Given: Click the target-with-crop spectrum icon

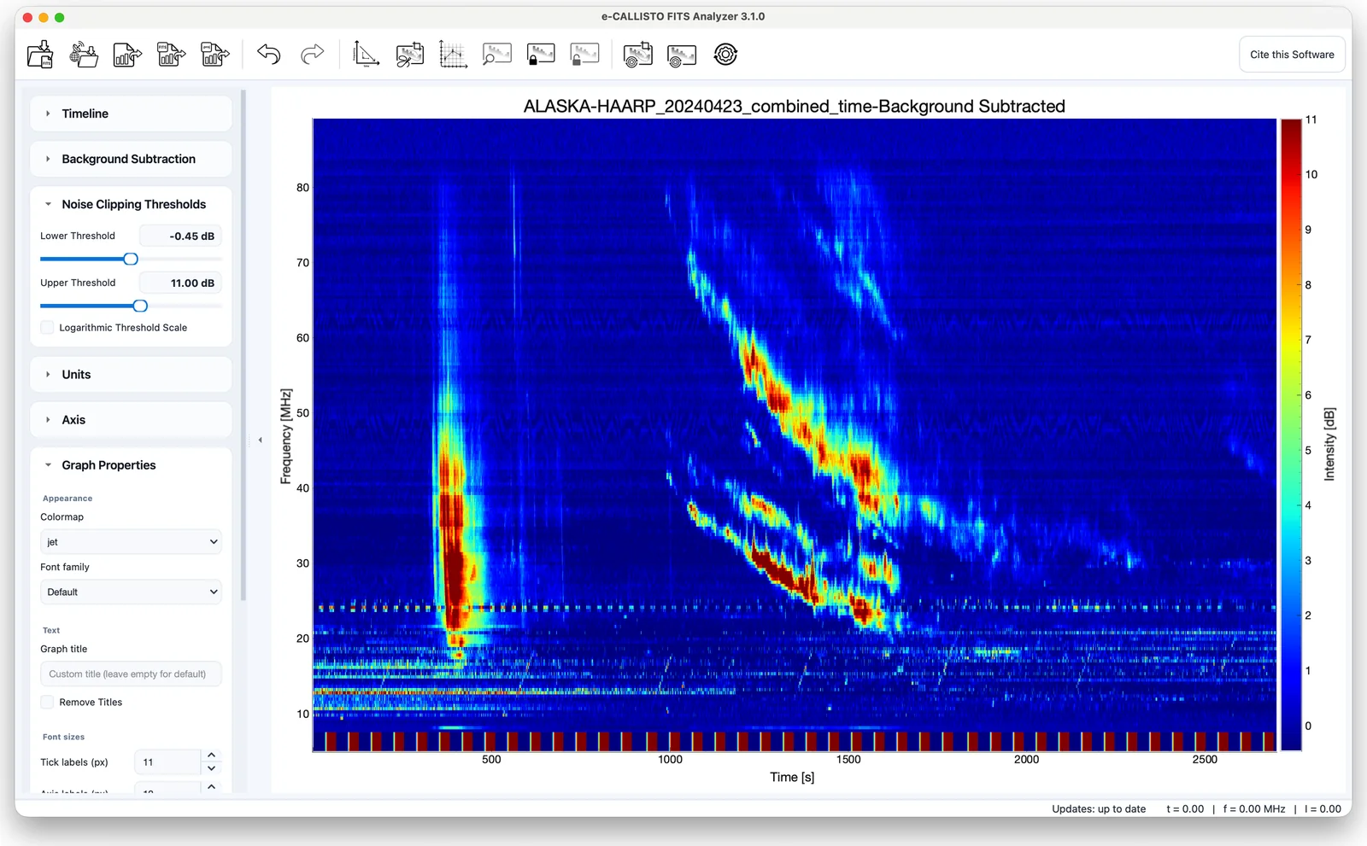Looking at the screenshot, I should coord(637,55).
